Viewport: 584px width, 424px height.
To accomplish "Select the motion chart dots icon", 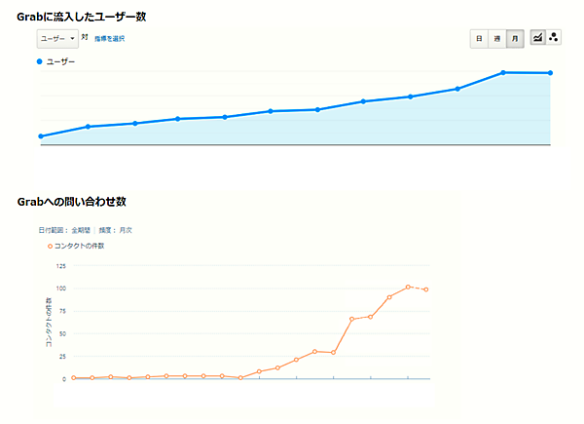I will pos(554,38).
